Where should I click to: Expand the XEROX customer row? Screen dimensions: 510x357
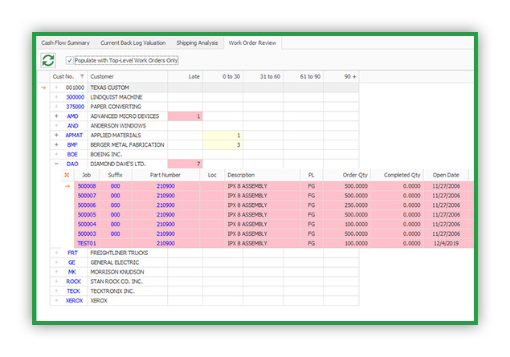(x=56, y=301)
